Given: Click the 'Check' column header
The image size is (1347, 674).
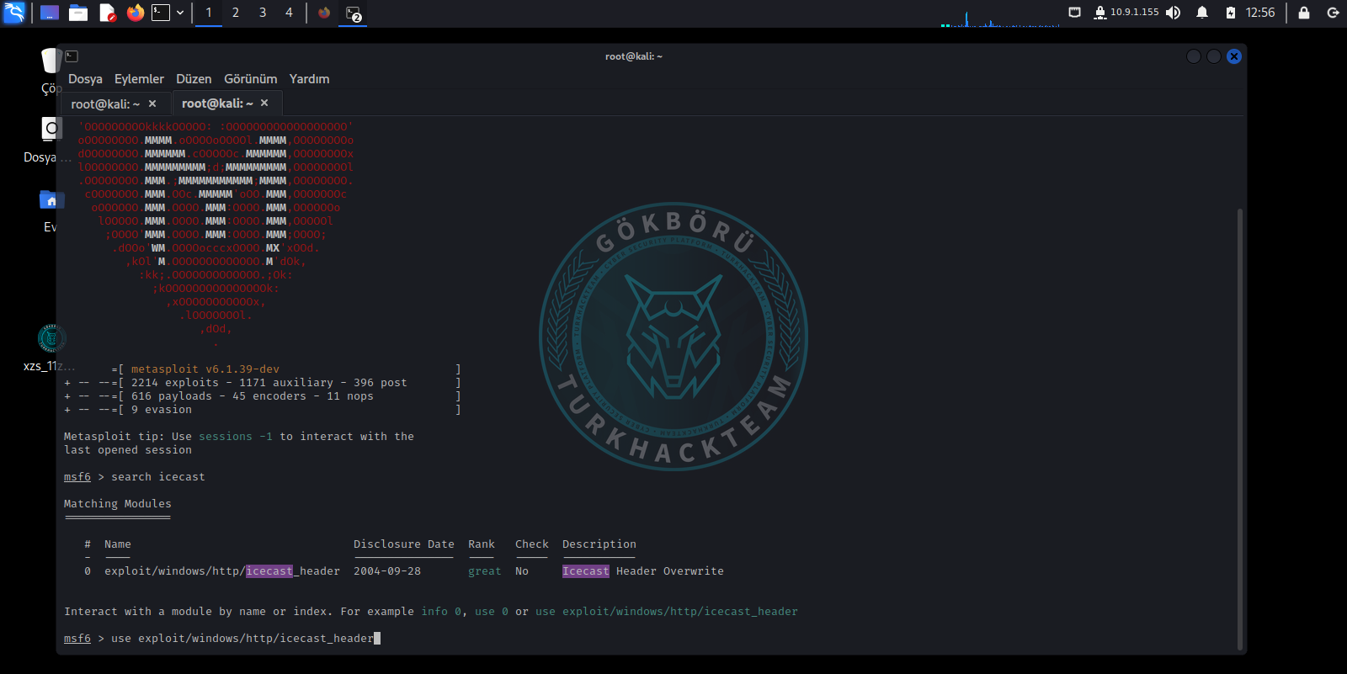Looking at the screenshot, I should tap(532, 544).
